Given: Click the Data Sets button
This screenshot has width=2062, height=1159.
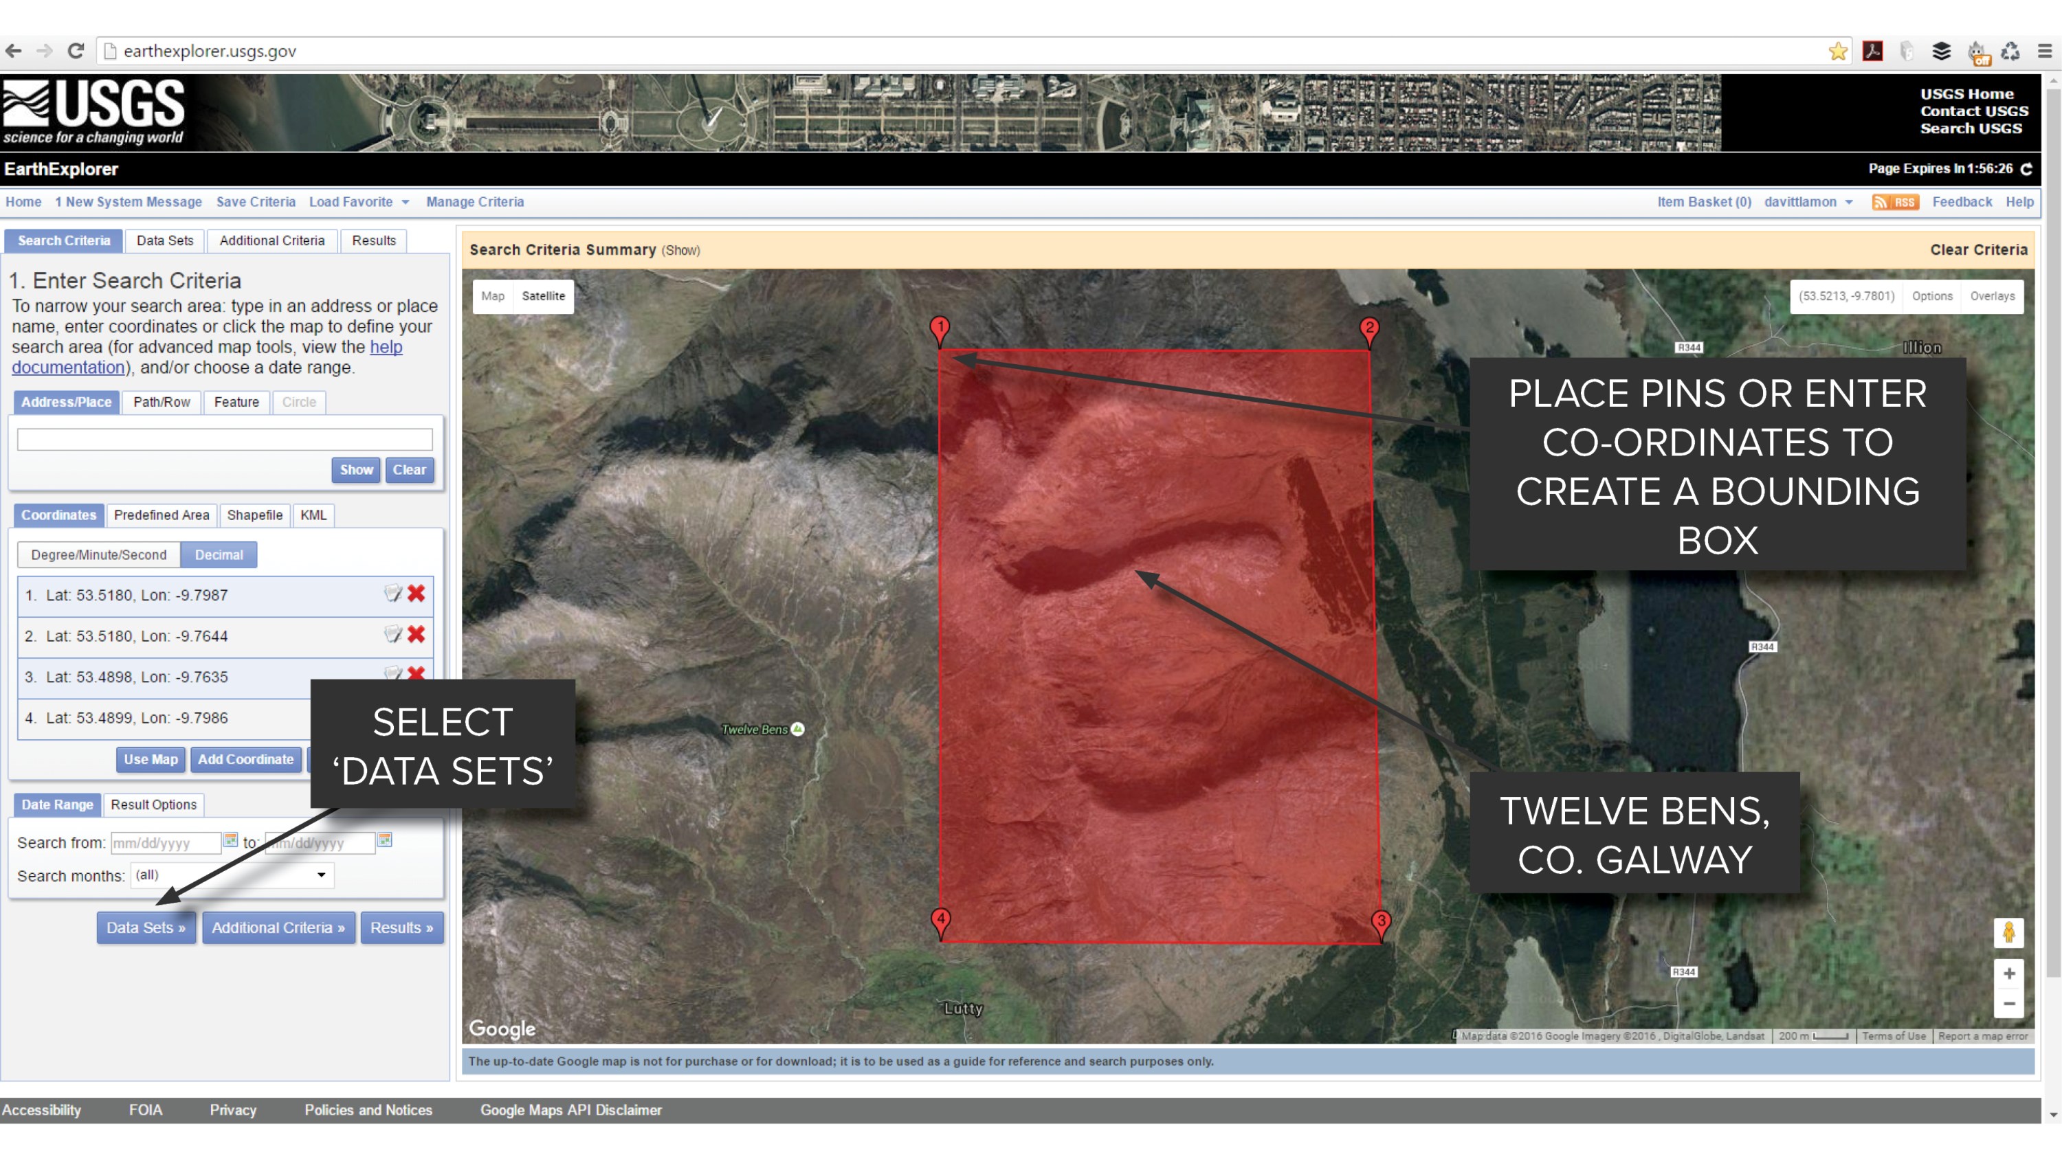Looking at the screenshot, I should click(146, 927).
